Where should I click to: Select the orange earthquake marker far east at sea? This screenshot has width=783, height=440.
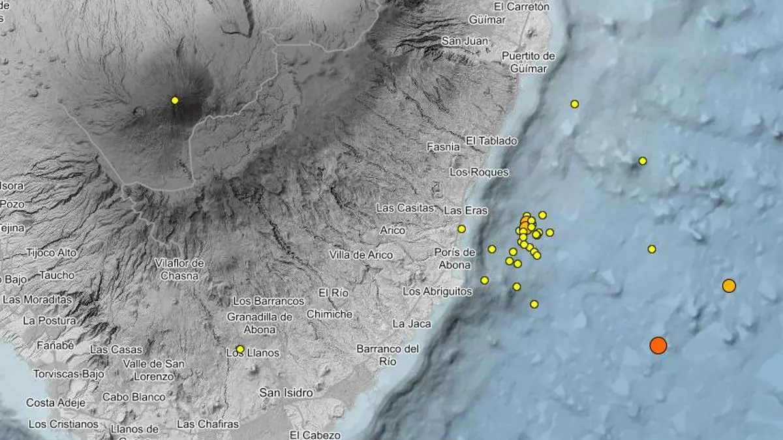tap(729, 286)
